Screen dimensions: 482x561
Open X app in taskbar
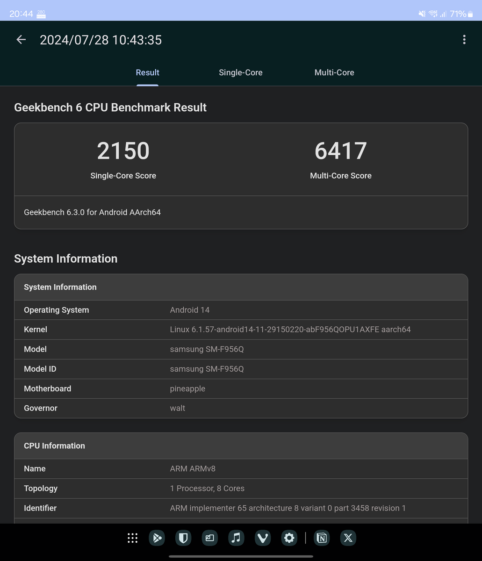(x=348, y=538)
